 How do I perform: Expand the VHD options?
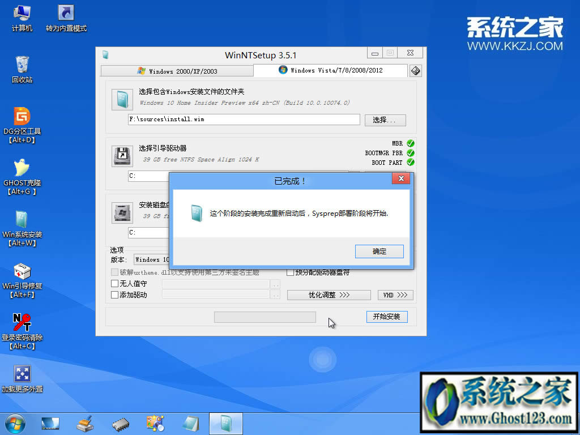tap(395, 295)
